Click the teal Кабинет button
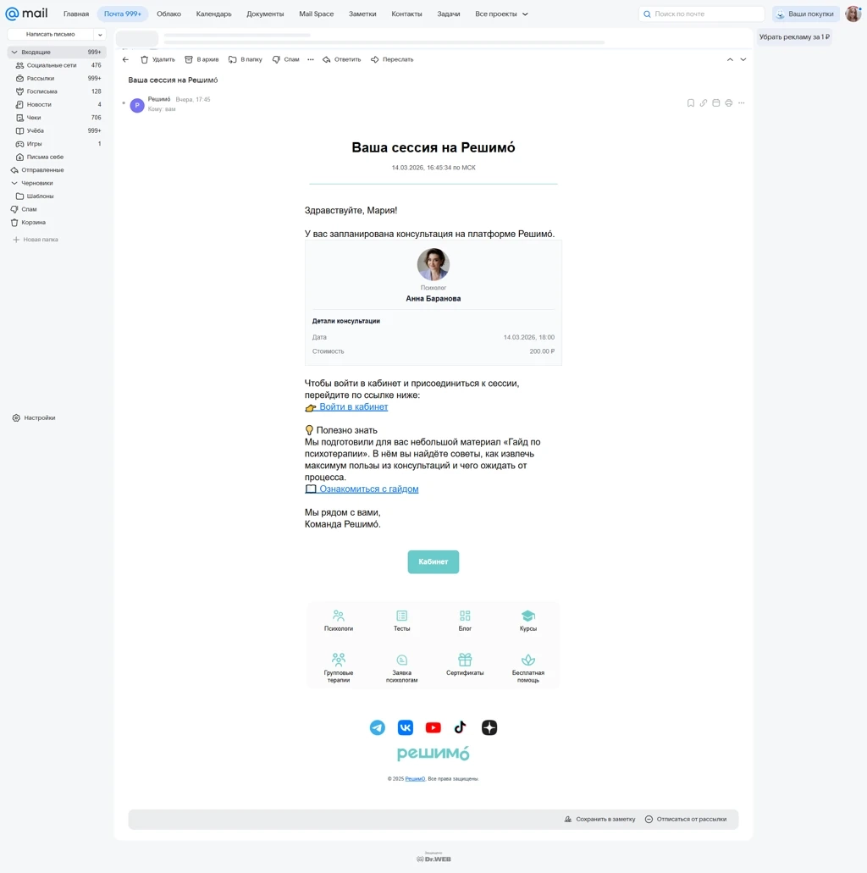The width and height of the screenshot is (867, 873). pos(433,561)
